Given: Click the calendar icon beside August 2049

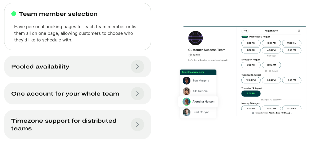Looking at the screenshot, I should (x=299, y=31).
